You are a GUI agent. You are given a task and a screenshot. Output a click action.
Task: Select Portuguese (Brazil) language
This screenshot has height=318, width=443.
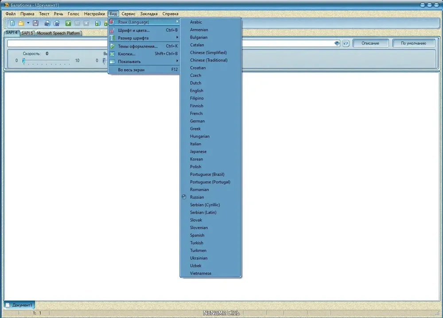(x=210, y=174)
